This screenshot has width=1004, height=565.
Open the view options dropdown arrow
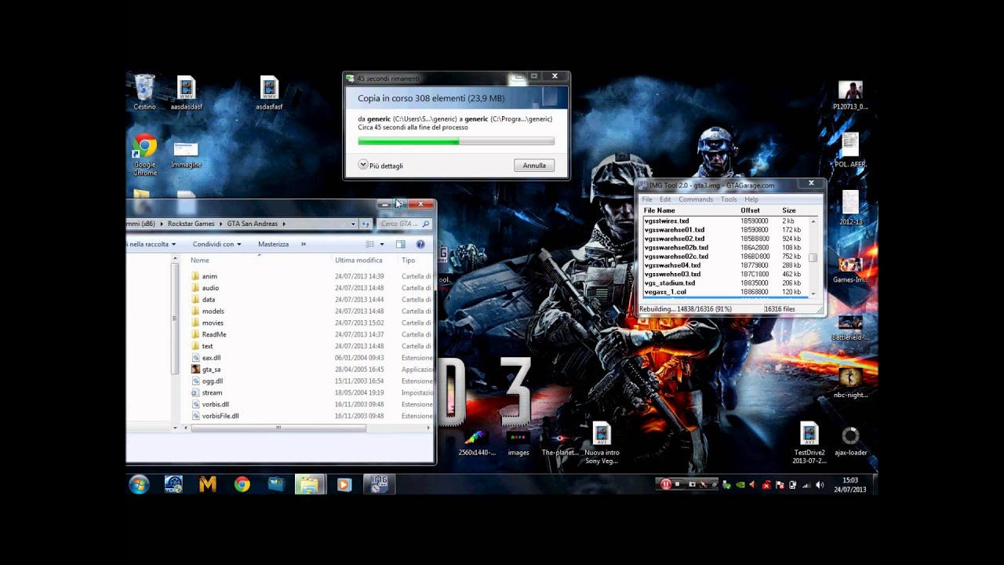pos(382,244)
